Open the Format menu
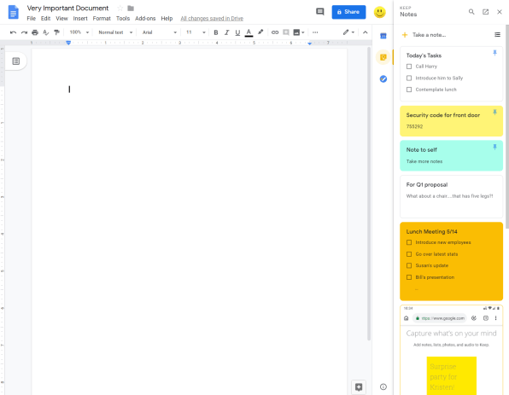Viewport: 509px width, 395px height. [102, 19]
